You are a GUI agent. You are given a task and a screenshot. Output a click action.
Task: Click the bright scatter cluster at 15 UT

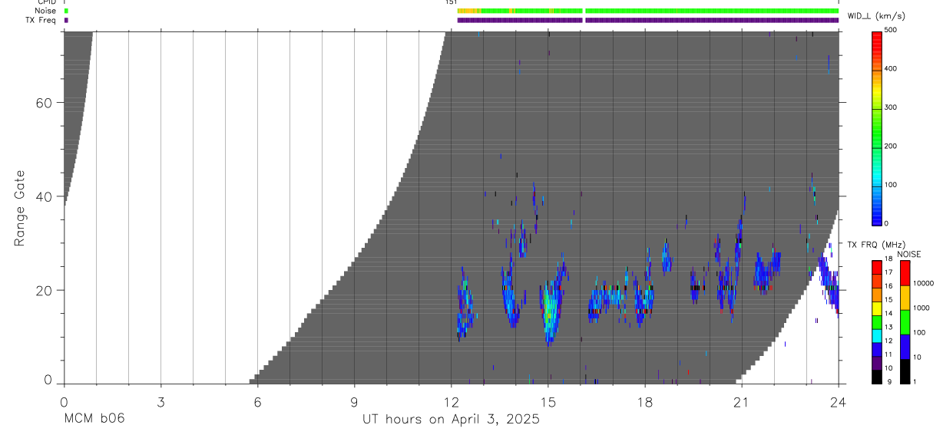(x=549, y=307)
